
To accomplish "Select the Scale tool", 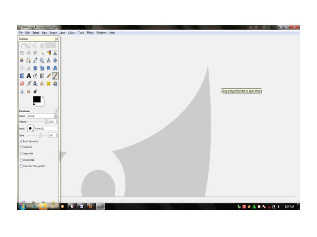I will [x=42, y=68].
